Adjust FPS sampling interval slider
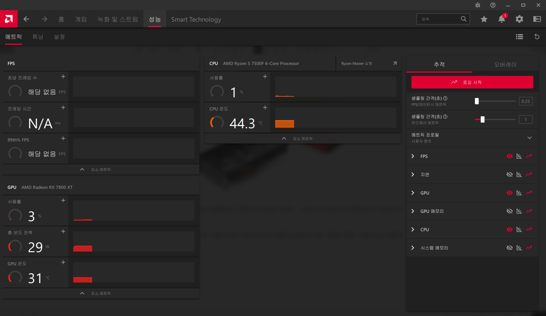The image size is (546, 316). click(x=495, y=101)
